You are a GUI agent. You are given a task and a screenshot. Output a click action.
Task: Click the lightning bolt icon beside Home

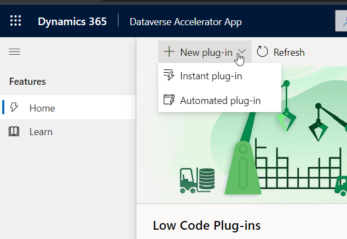(15, 108)
